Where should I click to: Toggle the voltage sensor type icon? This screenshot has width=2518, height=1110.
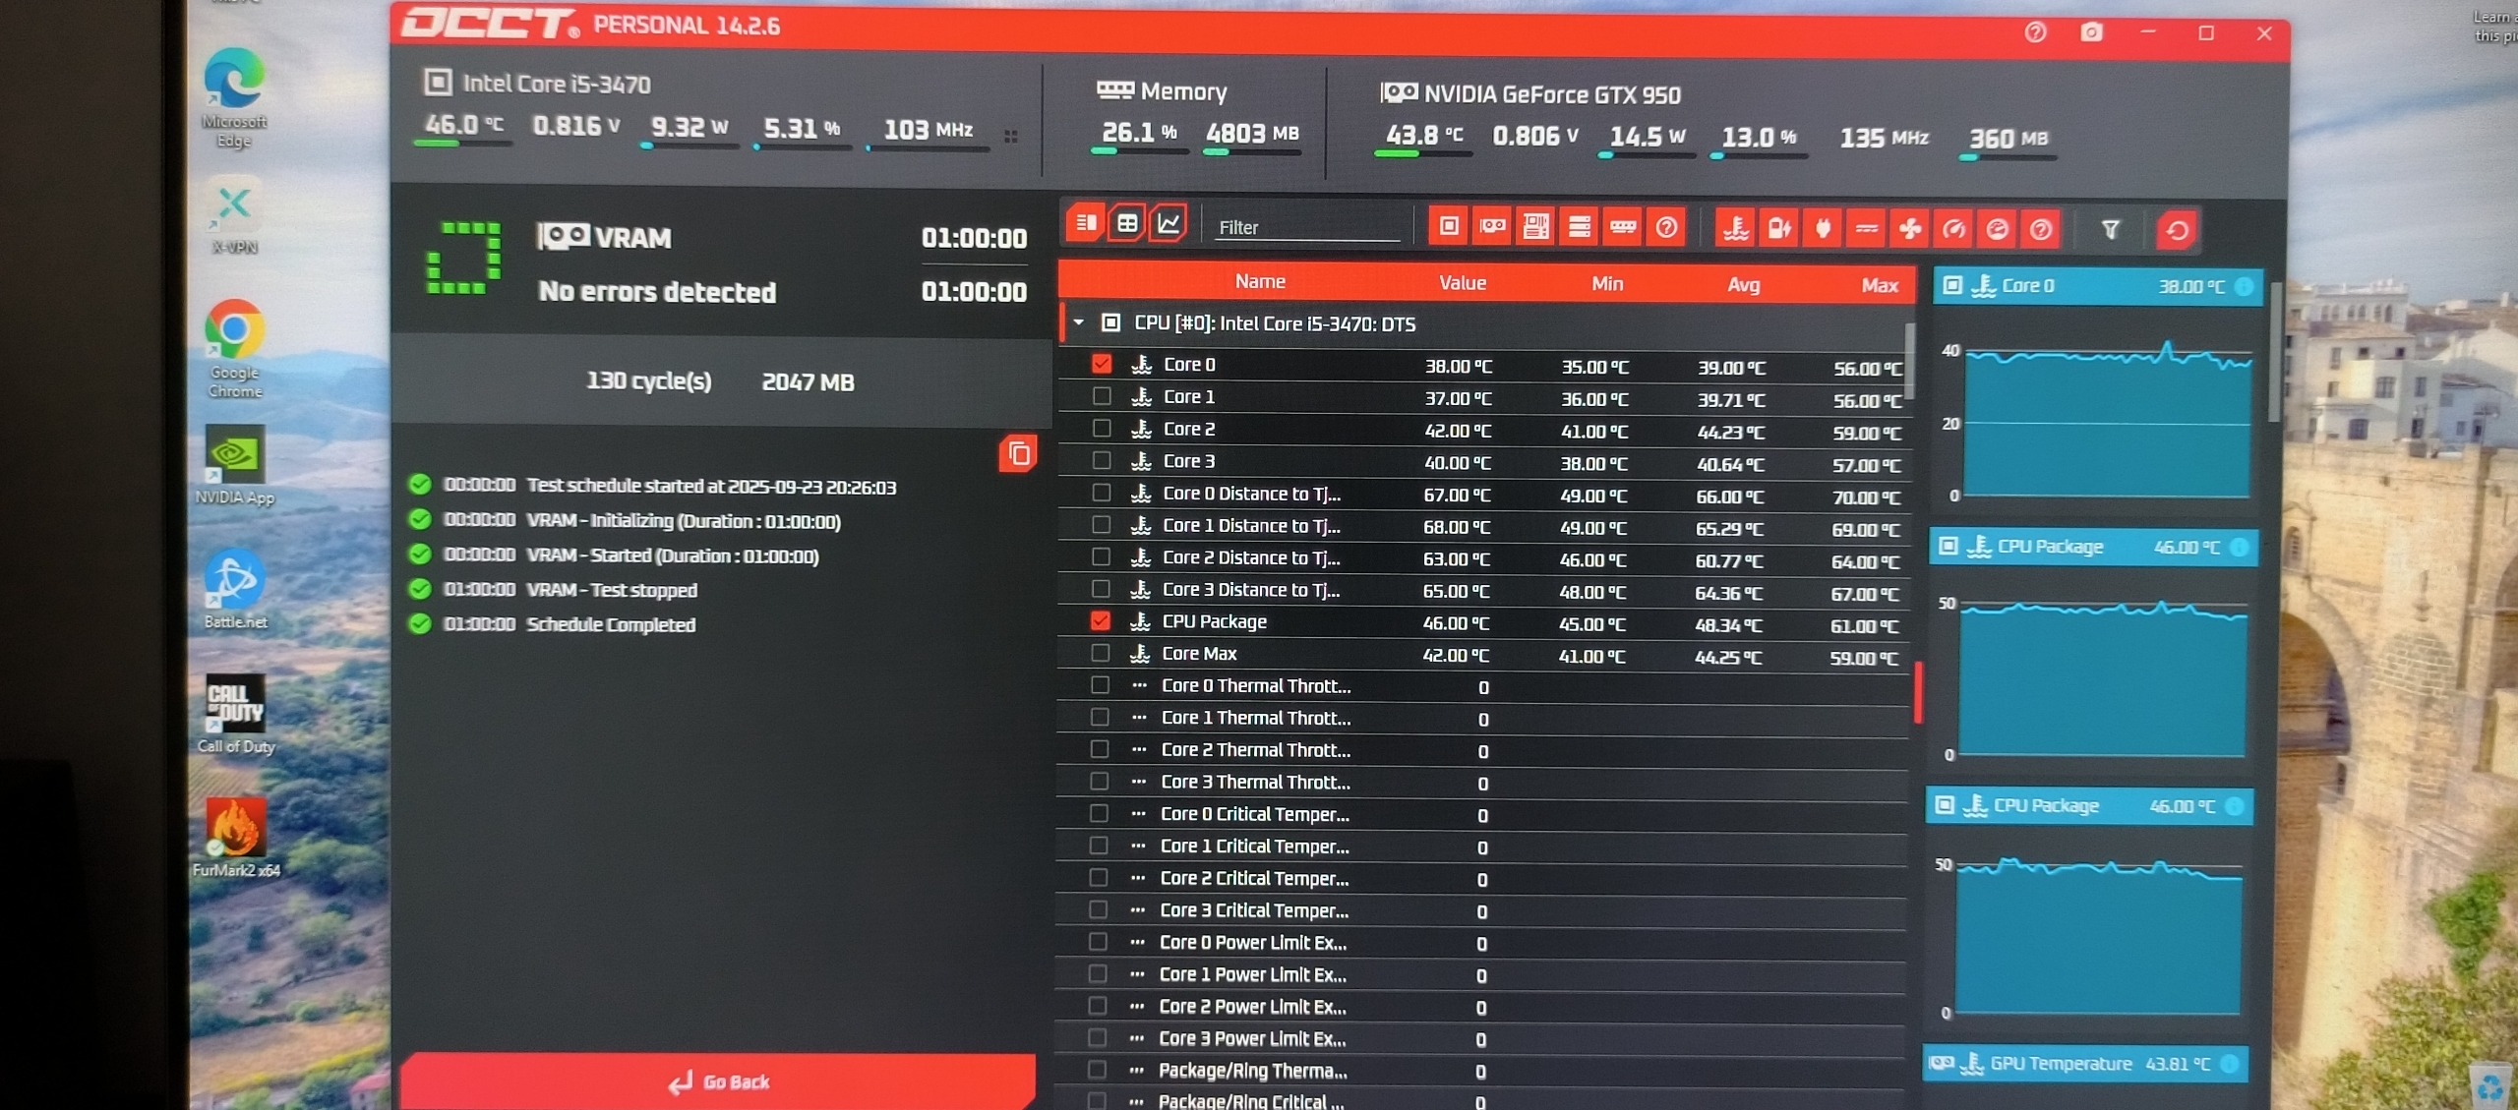click(1779, 229)
